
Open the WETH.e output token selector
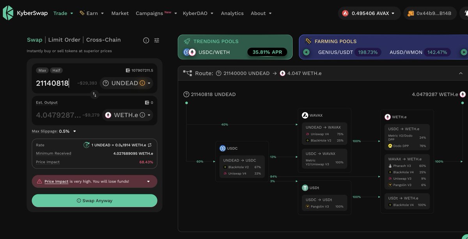point(128,115)
